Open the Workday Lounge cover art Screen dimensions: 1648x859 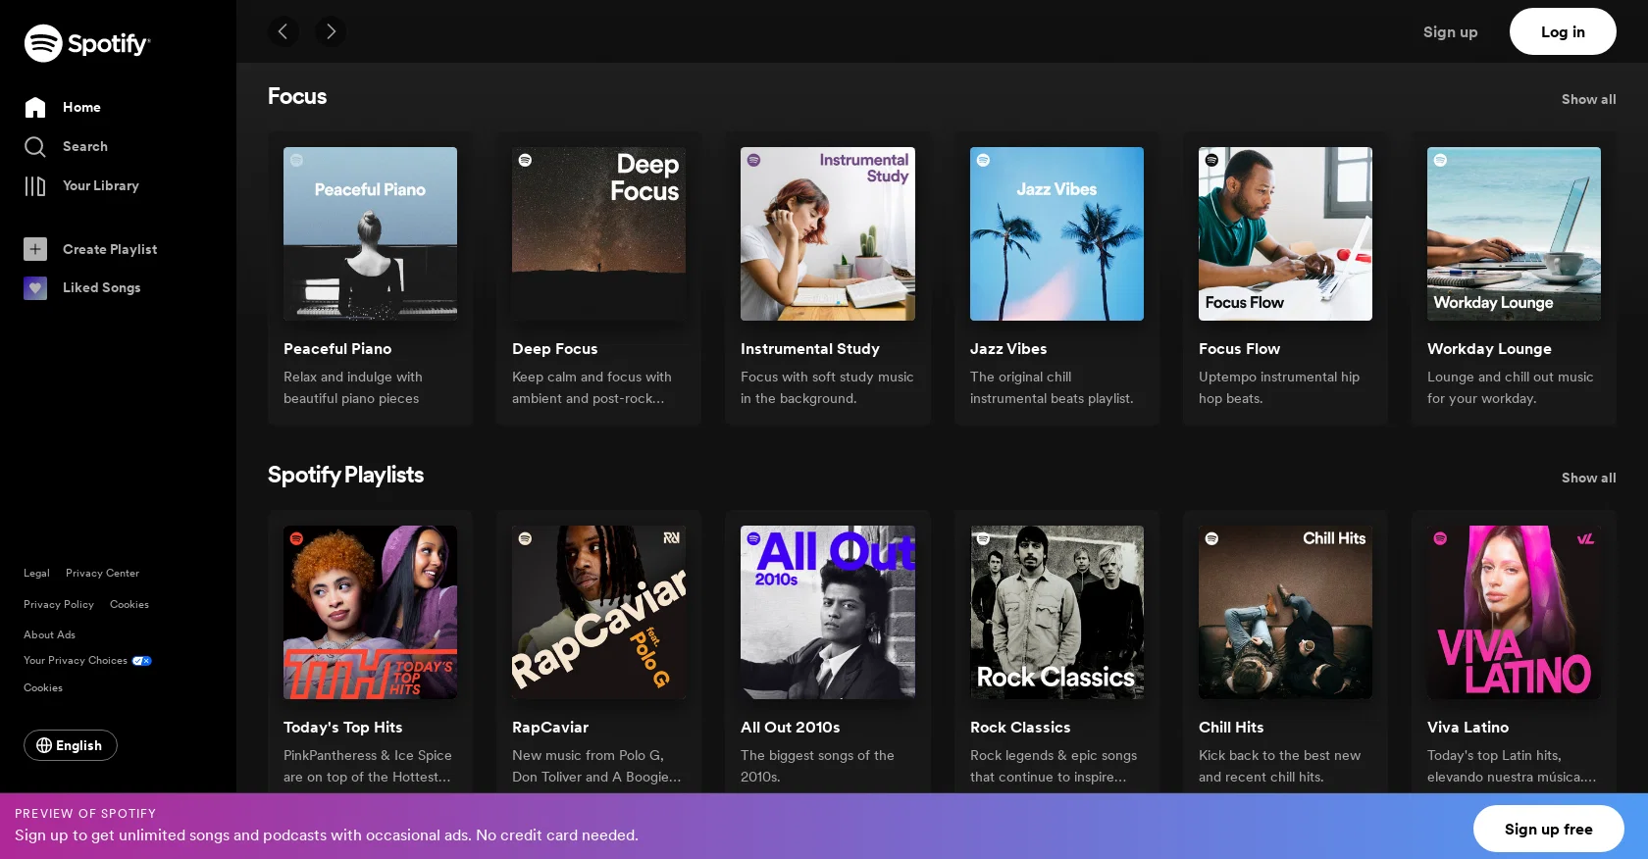1514,233
